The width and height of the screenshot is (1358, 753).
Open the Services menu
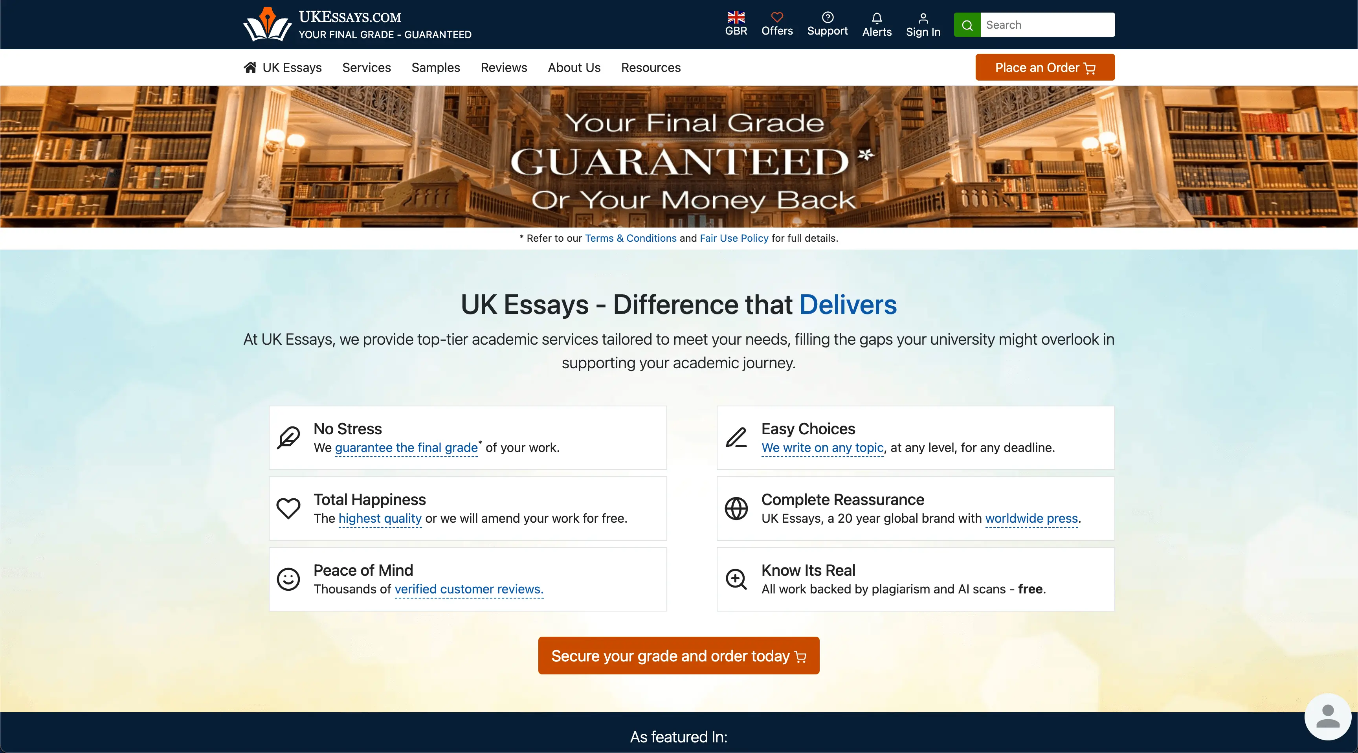tap(366, 68)
